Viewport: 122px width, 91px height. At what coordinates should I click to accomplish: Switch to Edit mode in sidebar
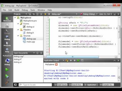tap(7, 25)
